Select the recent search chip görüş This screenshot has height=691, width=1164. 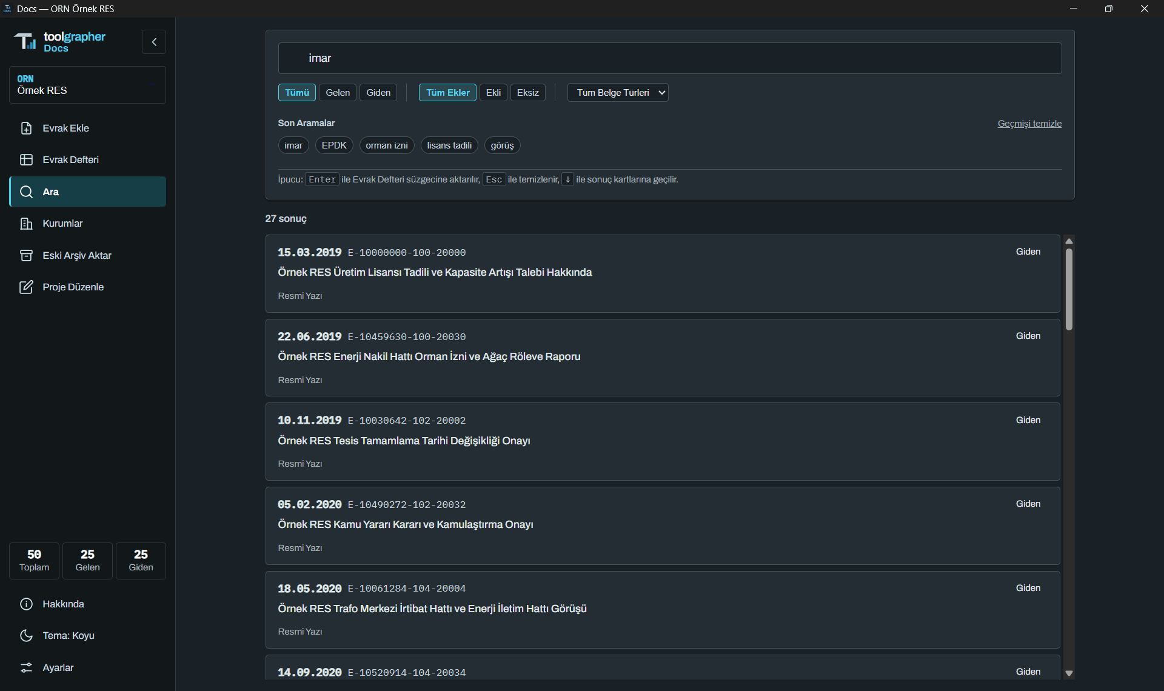pyautogui.click(x=502, y=145)
